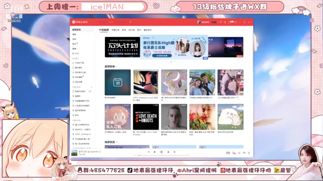The height and width of the screenshot is (181, 323).
Task: Show the right-side sunset window banner
Action: 226,47
